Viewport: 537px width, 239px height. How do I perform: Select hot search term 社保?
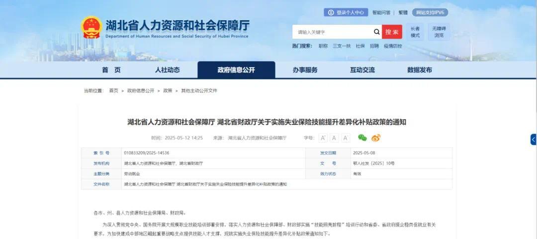pyautogui.click(x=360, y=46)
